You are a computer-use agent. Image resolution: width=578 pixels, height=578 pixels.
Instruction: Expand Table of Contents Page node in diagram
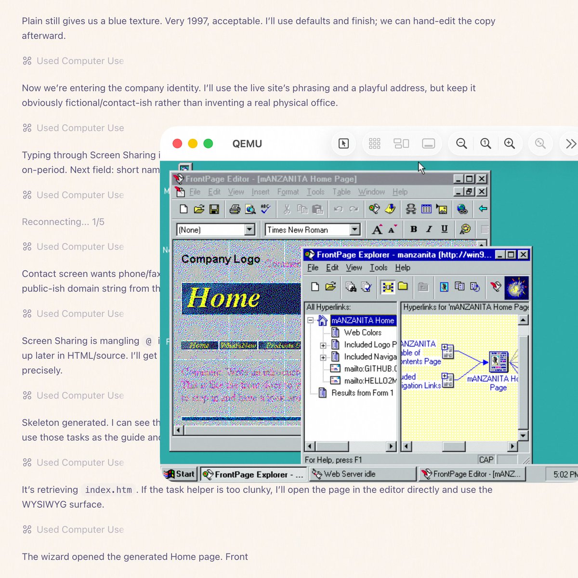pos(445,347)
